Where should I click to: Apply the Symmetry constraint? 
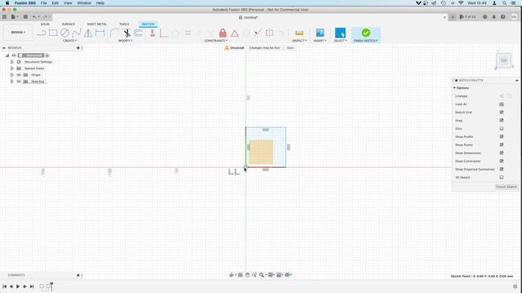[270, 33]
